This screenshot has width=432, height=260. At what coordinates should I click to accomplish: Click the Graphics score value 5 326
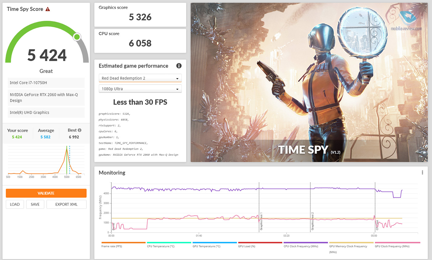coord(140,17)
